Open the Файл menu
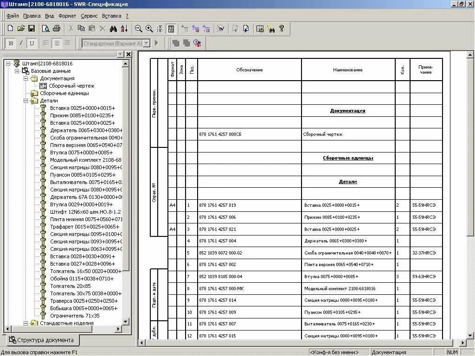Screen dimensions: 475x356 click(13, 16)
